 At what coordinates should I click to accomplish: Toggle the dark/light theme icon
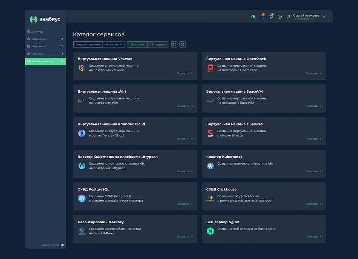[253, 17]
